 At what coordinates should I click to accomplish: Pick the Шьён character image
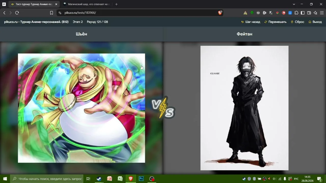click(81, 108)
